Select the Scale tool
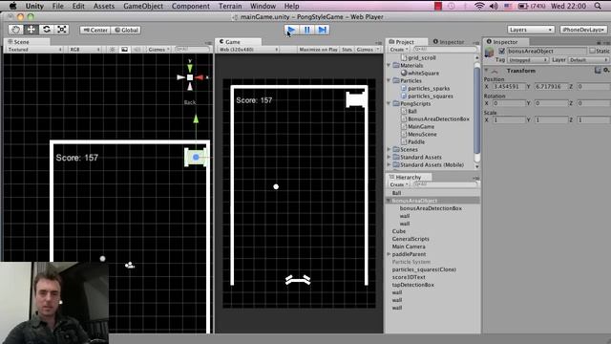Screen dimensions: 611x344 tap(61, 30)
